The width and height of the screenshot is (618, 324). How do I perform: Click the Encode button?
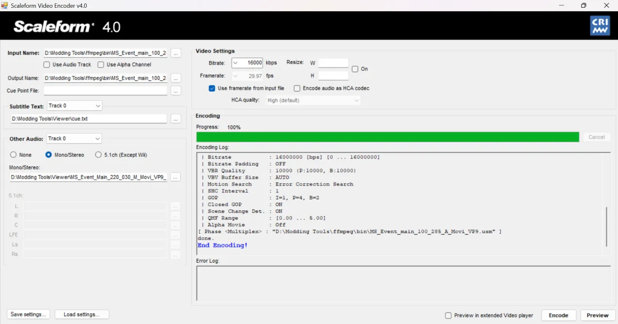point(558,315)
